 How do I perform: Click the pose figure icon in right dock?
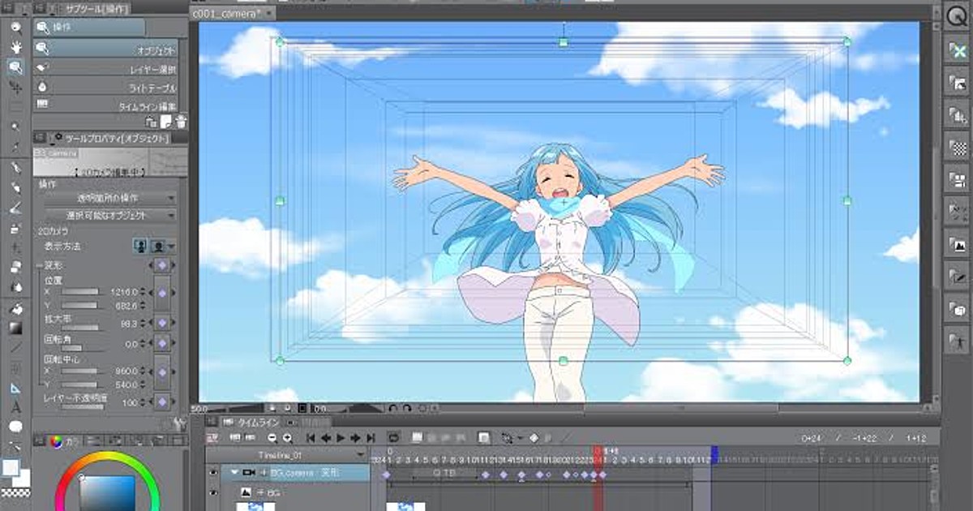click(958, 343)
